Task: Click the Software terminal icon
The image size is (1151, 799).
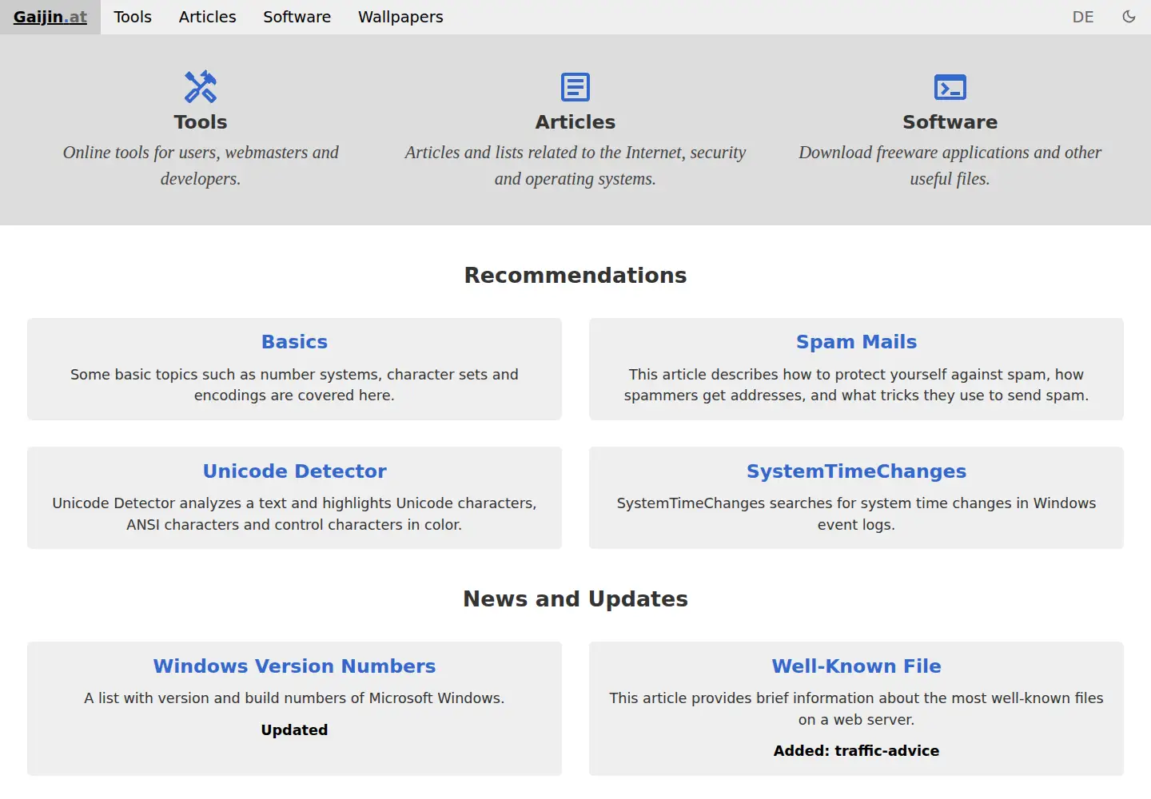Action: (950, 87)
